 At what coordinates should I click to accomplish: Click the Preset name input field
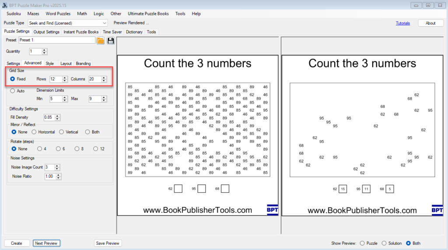pyautogui.click(x=57, y=40)
